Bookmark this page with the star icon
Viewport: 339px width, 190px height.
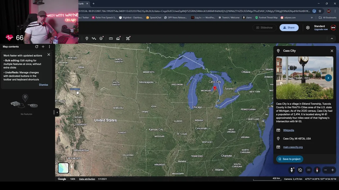[320, 11]
